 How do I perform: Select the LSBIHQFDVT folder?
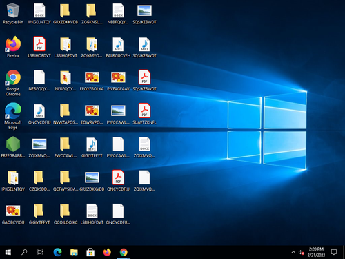pyautogui.click(x=66, y=47)
